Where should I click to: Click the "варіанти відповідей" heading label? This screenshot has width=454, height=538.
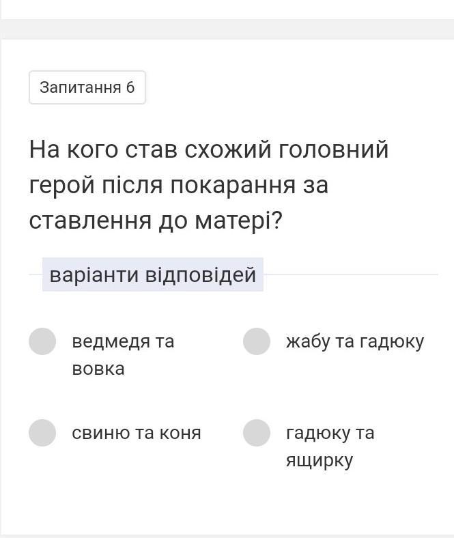[153, 274]
